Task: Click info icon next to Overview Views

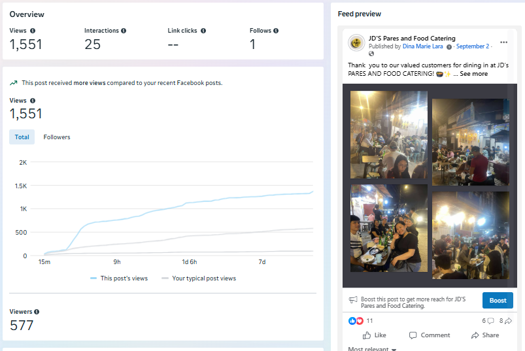Action: [33, 31]
